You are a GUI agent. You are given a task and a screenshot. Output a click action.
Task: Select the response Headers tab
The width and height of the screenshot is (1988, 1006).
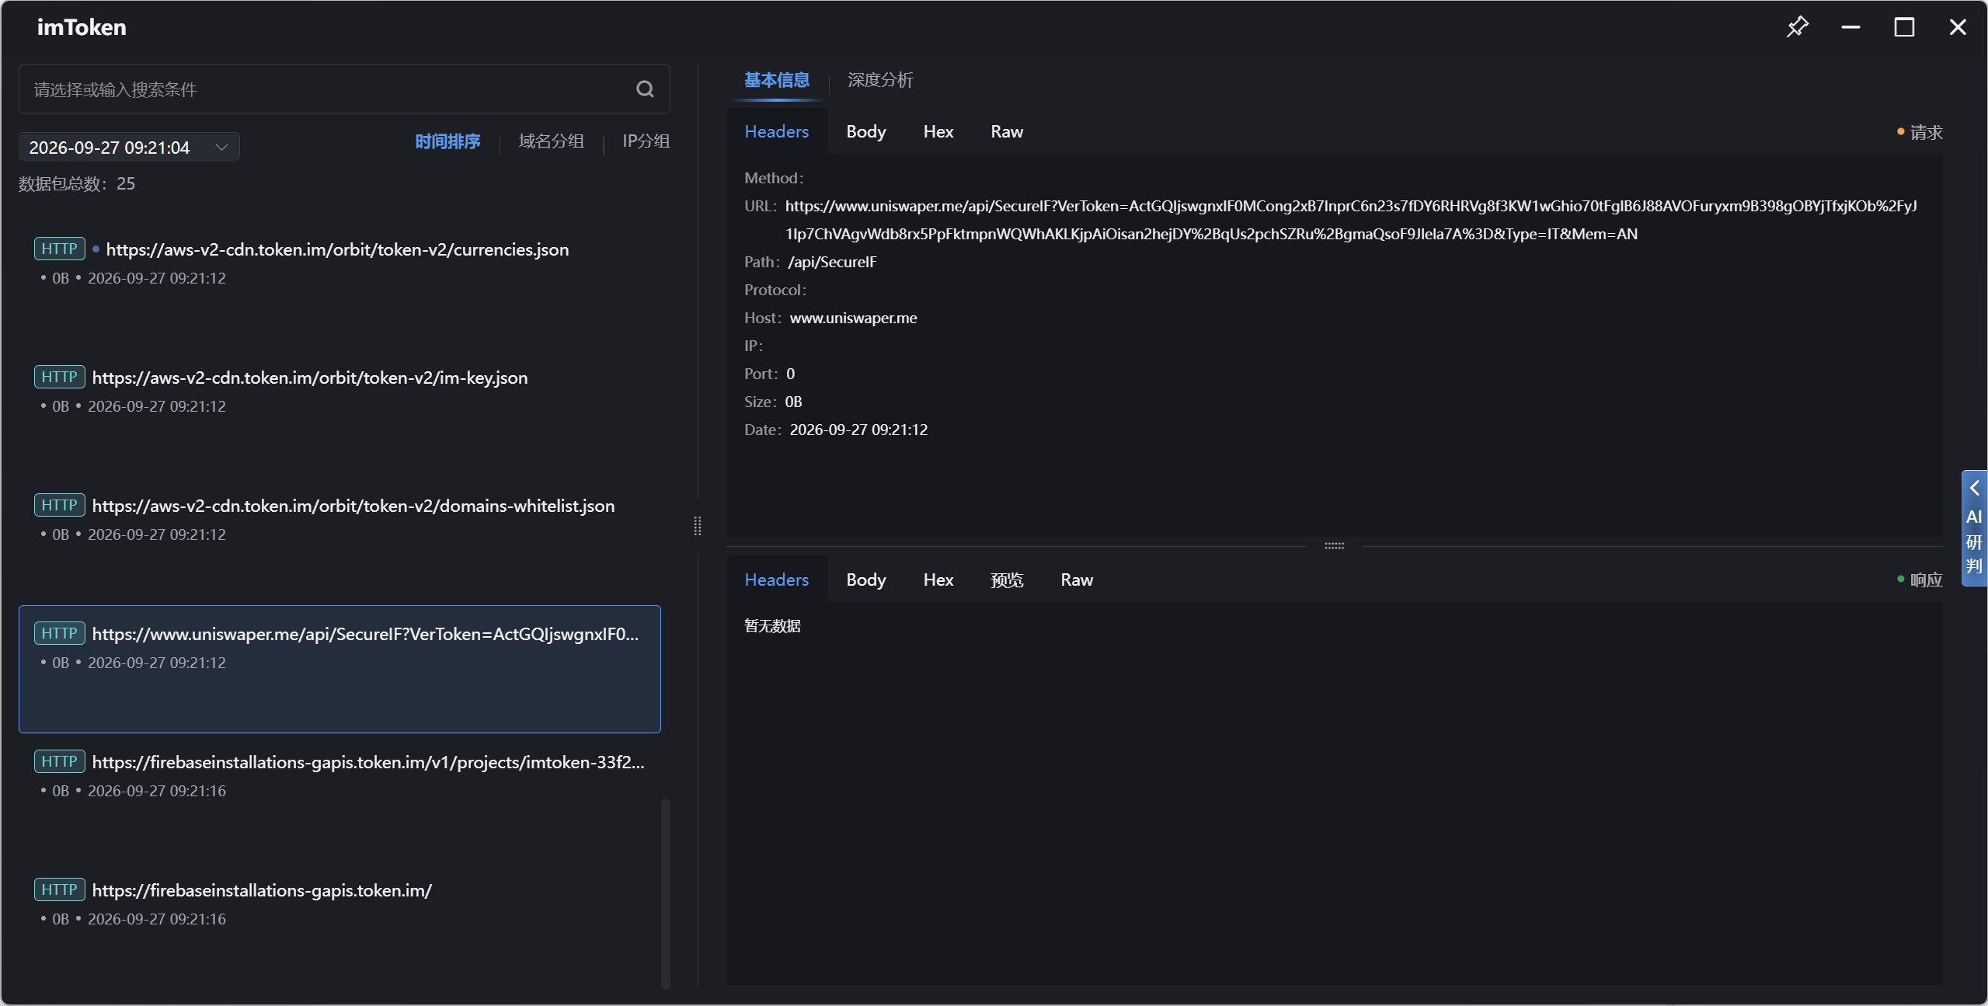tap(777, 580)
